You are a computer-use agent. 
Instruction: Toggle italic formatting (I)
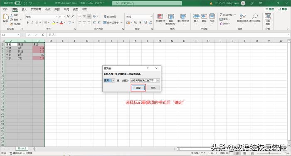32,22
